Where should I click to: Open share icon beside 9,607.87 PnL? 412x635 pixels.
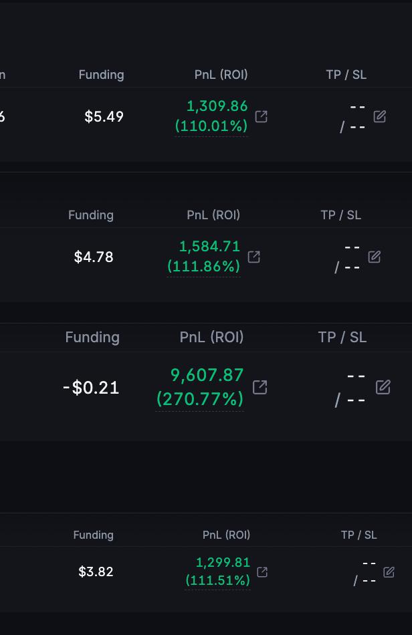(260, 387)
